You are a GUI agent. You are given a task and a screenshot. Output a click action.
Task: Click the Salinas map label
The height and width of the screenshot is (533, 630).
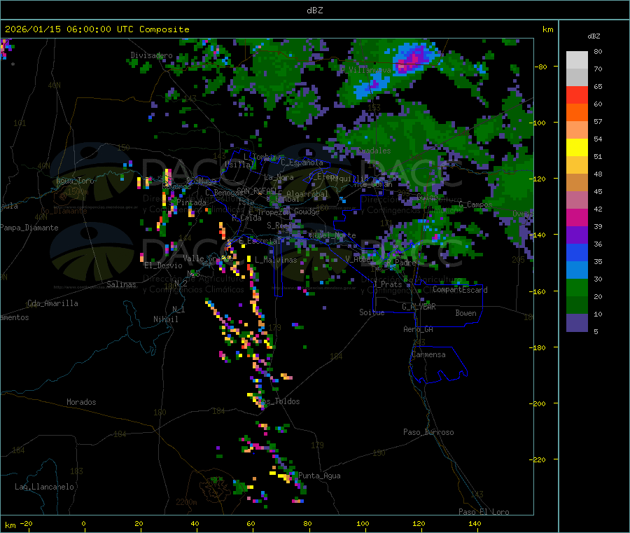(121, 284)
